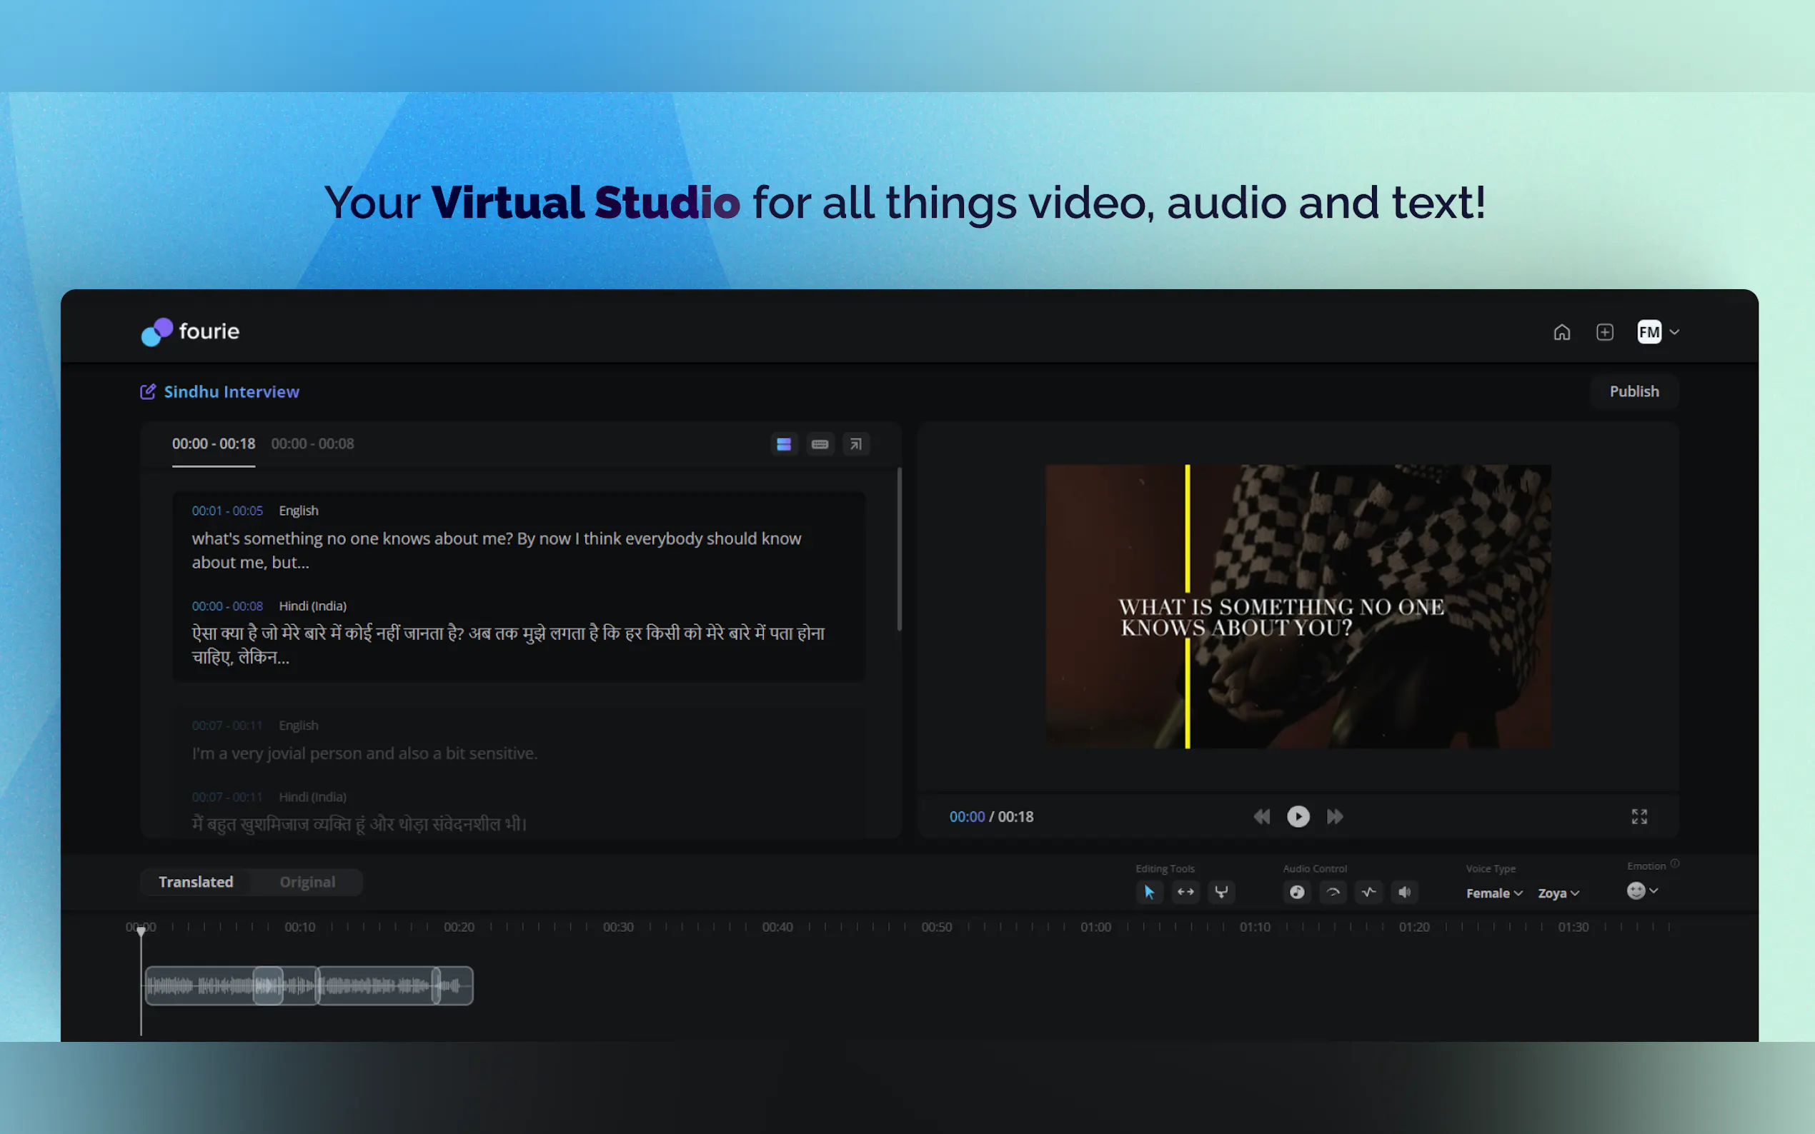Click the add new project plus icon

[1604, 331]
